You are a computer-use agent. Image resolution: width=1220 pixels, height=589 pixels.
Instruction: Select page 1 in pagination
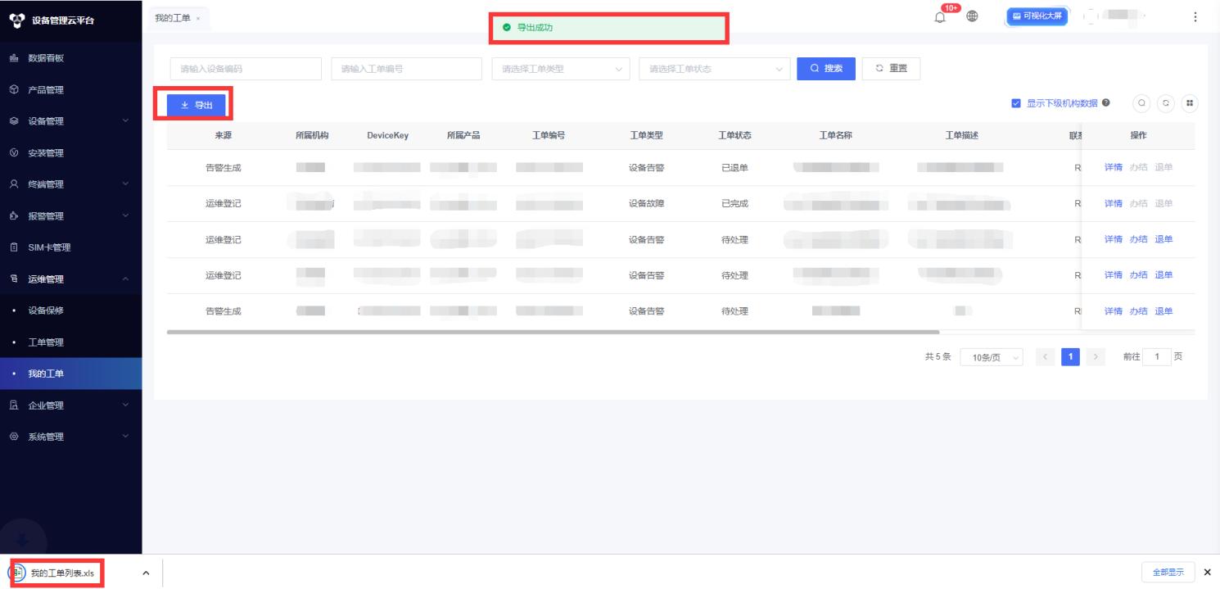coord(1070,357)
